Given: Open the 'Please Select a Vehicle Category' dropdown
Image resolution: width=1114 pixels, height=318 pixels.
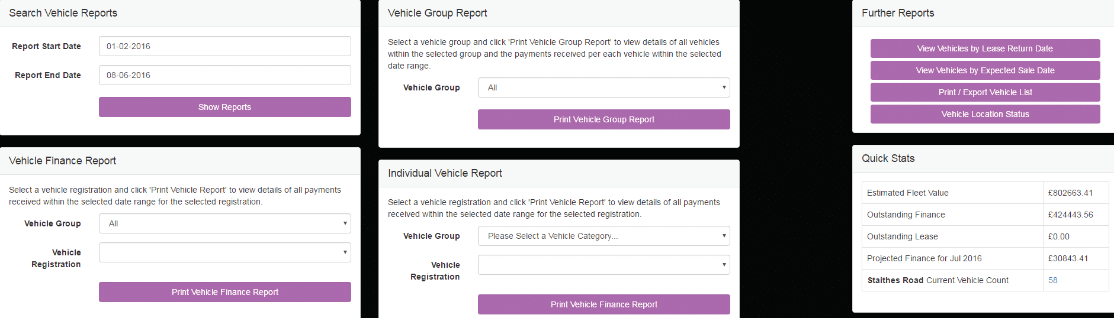Looking at the screenshot, I should [x=603, y=236].
